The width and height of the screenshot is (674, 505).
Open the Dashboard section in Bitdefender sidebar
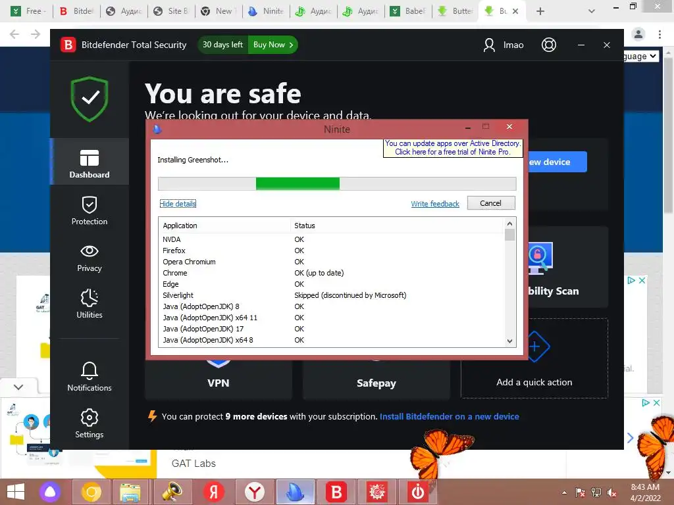tap(90, 163)
